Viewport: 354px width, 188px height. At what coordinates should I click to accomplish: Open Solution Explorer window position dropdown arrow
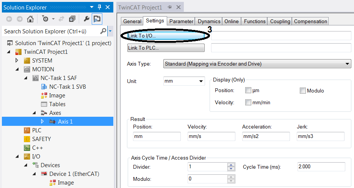tap(92, 7)
